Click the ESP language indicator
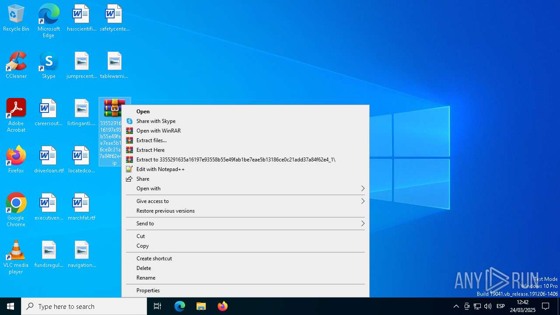 point(501,306)
